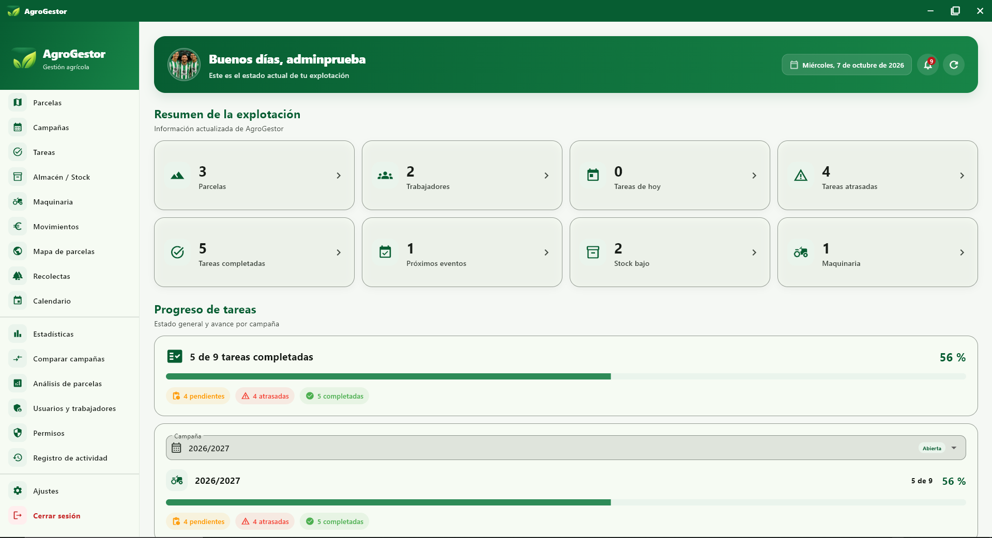Open the 2 Trabajadores card arrow

point(546,176)
